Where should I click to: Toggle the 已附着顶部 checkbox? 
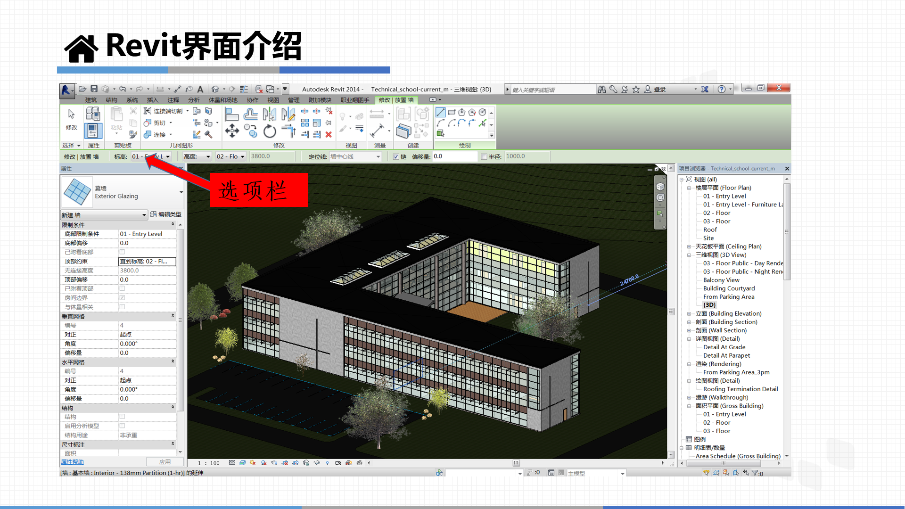(122, 288)
